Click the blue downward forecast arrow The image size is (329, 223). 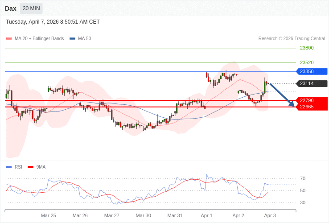(282, 95)
